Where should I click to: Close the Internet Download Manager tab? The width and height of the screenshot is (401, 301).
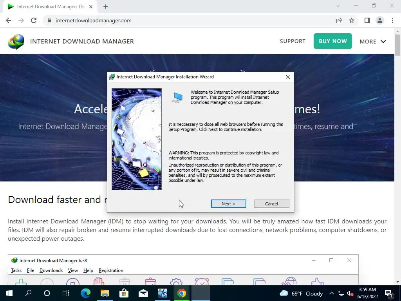(x=91, y=7)
